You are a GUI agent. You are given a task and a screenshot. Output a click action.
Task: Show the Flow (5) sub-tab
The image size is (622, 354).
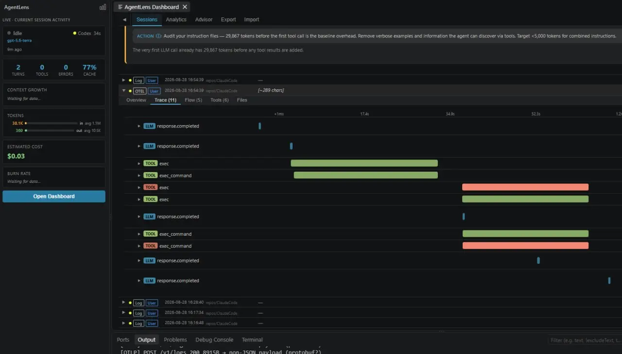coord(193,100)
